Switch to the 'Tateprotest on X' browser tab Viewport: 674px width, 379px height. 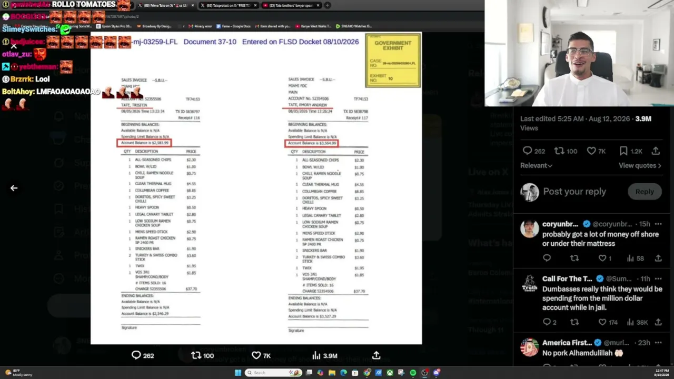(229, 5)
